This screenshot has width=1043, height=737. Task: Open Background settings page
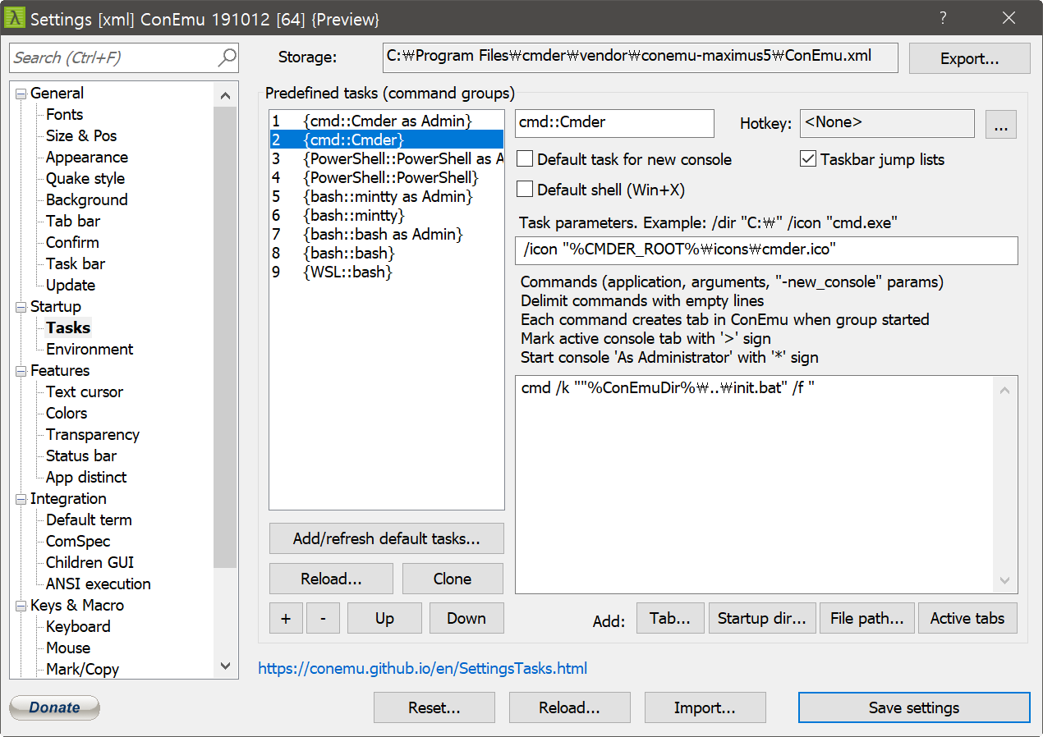[87, 199]
